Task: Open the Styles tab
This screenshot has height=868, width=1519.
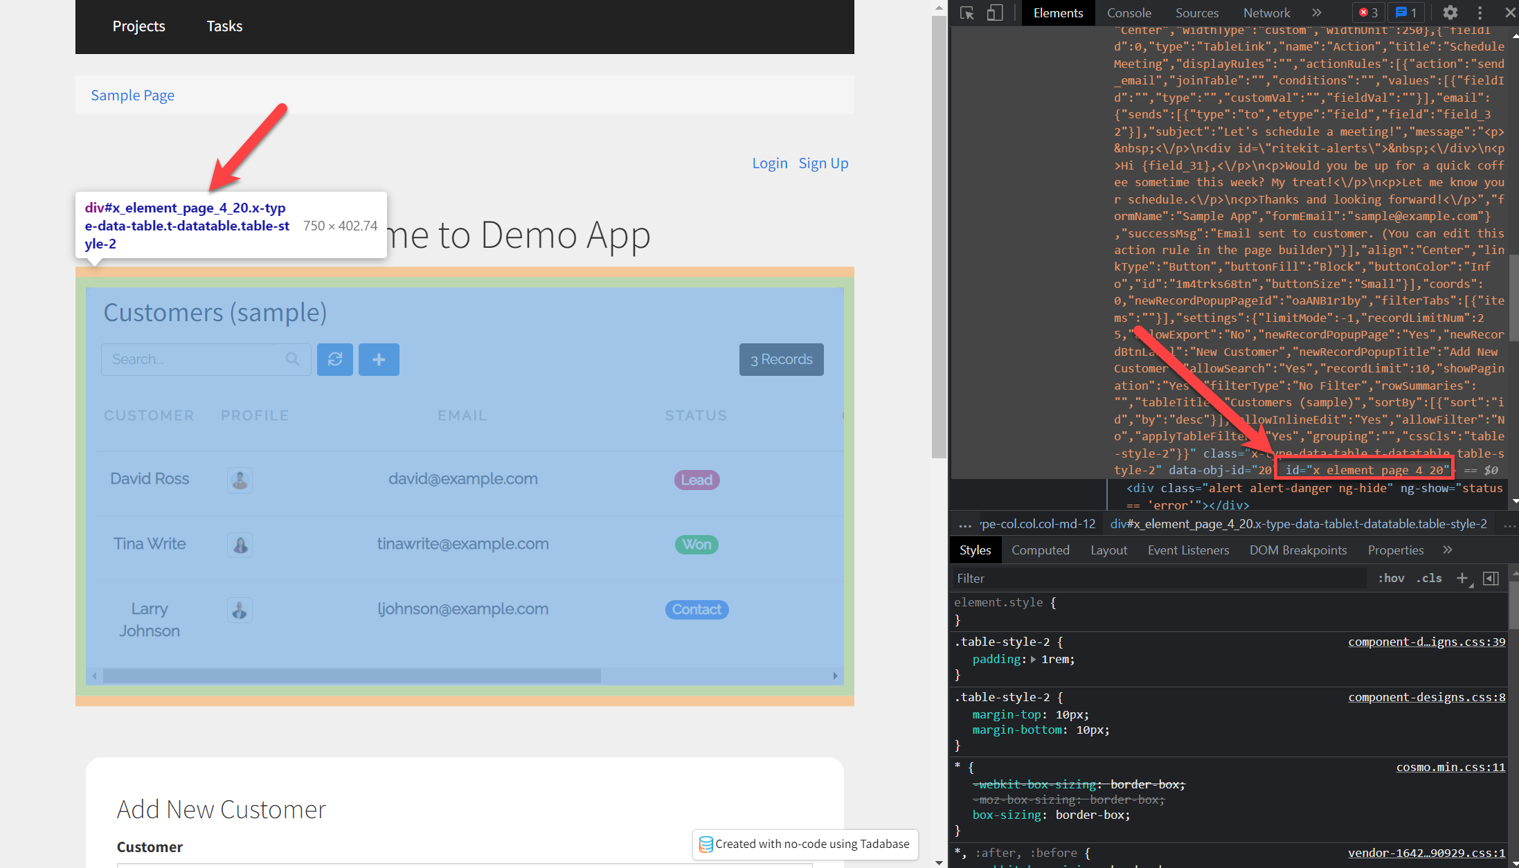Action: point(975,550)
